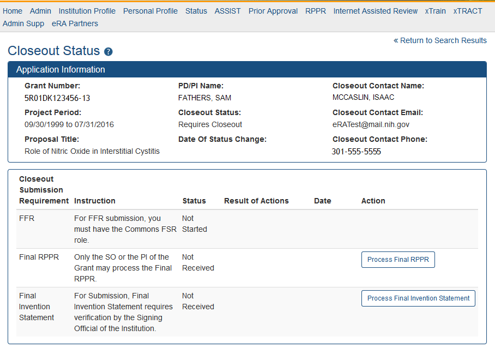Open Internet Assisted Review
The height and width of the screenshot is (348, 495).
coord(375,11)
